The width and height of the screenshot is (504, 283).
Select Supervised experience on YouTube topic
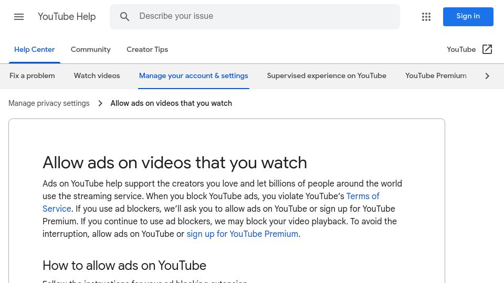coord(327,75)
